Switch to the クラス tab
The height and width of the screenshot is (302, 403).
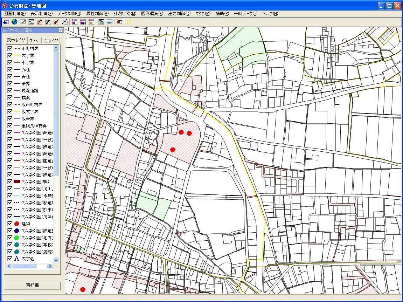(34, 41)
